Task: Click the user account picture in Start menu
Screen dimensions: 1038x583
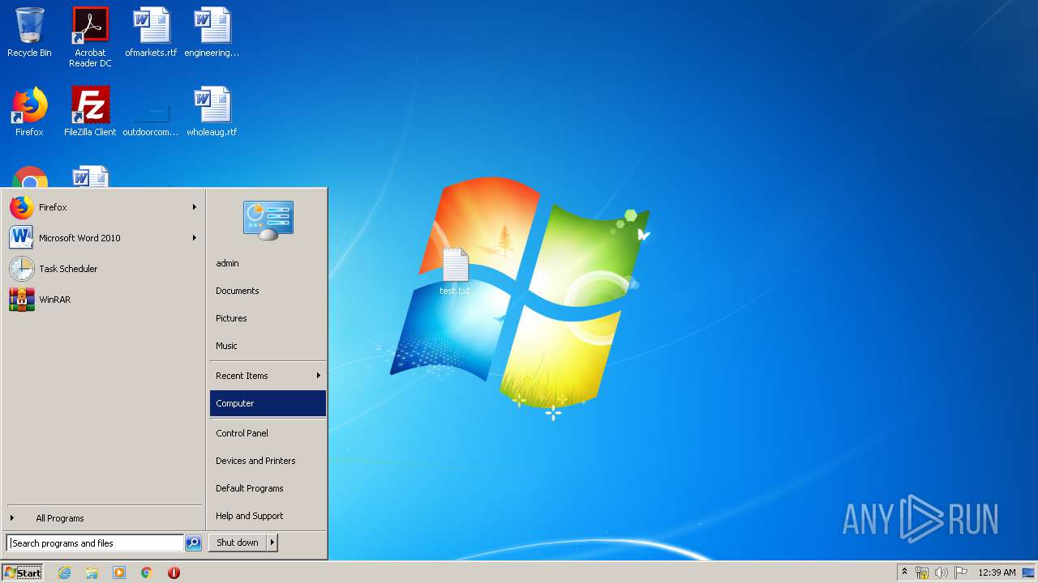Action: [x=268, y=220]
